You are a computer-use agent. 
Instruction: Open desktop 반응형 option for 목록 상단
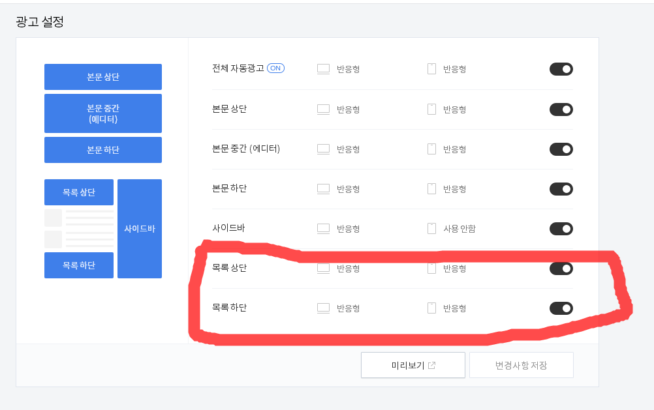pos(349,269)
